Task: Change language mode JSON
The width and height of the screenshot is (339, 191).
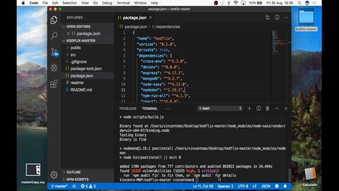Action: 265,186
